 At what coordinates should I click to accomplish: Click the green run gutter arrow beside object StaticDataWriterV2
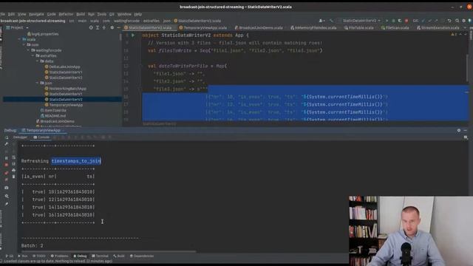pyautogui.click(x=133, y=35)
